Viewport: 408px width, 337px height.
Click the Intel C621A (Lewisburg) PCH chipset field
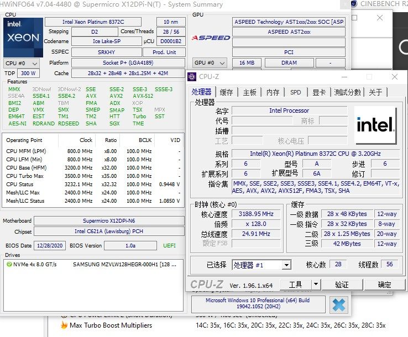(x=109, y=231)
